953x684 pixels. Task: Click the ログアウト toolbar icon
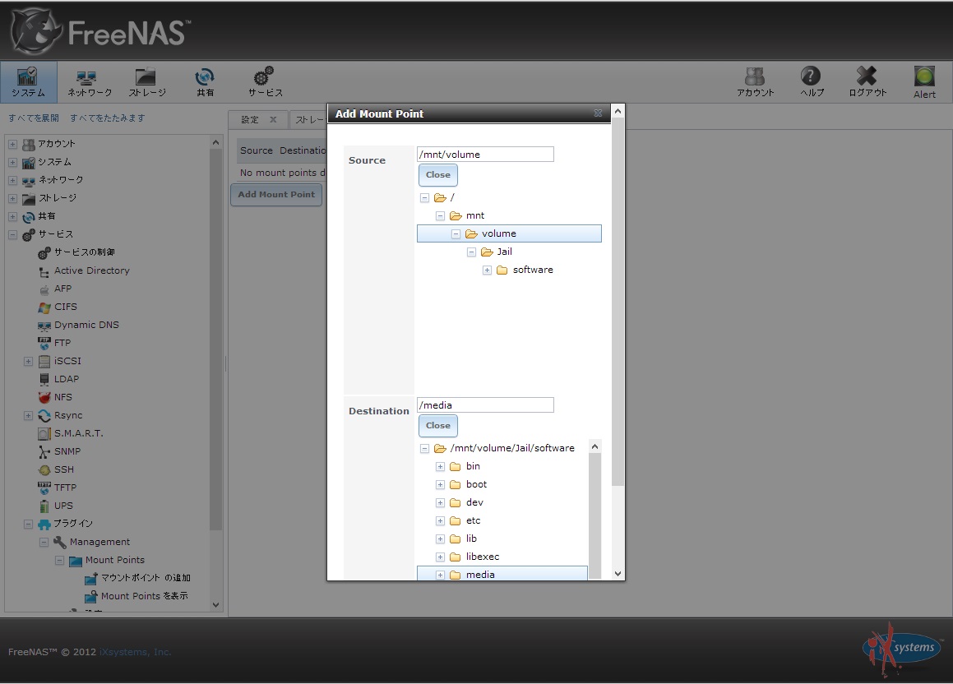click(x=867, y=82)
